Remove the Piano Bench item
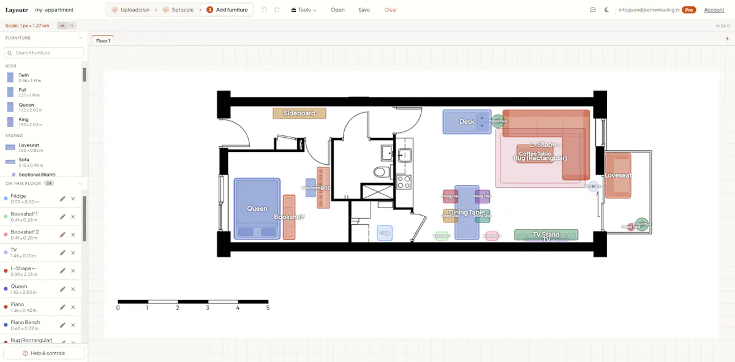This screenshot has width=735, height=362. click(73, 325)
